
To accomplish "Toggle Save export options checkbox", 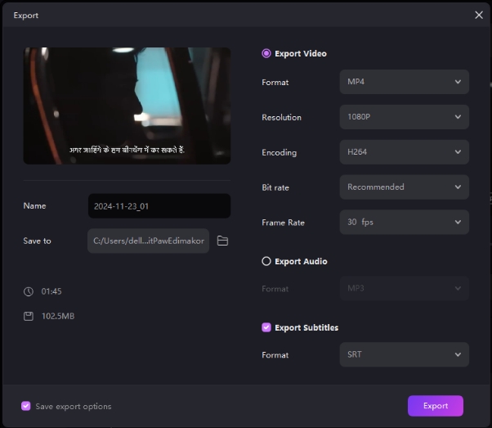I will 26,406.
